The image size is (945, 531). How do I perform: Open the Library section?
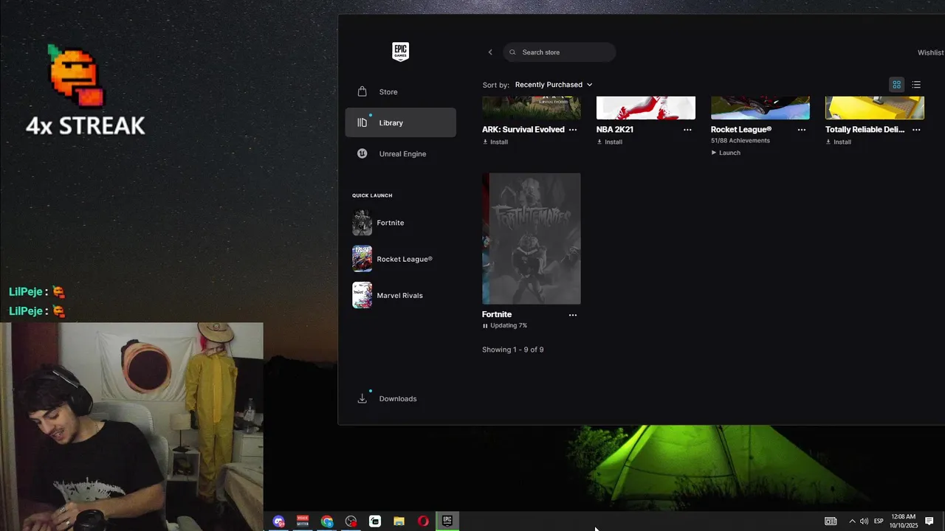tap(400, 122)
